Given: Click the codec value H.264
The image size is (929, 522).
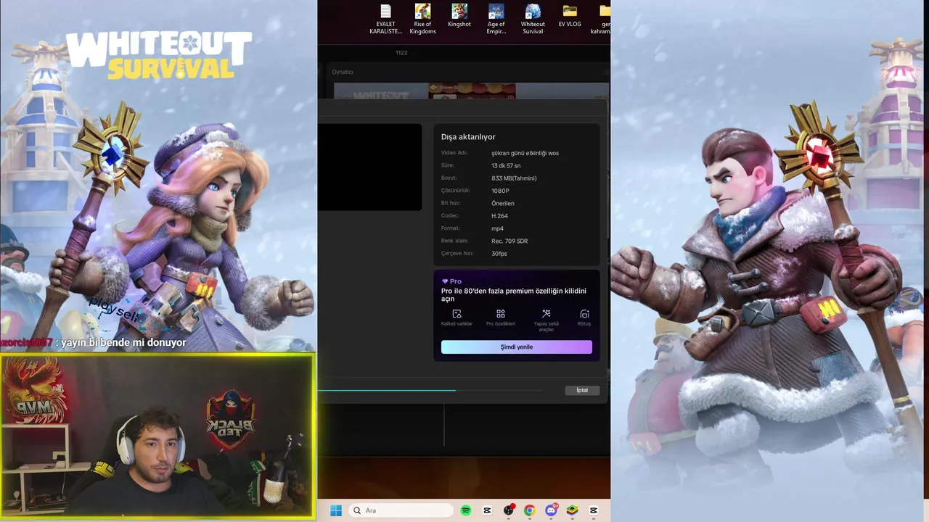Looking at the screenshot, I should point(499,216).
